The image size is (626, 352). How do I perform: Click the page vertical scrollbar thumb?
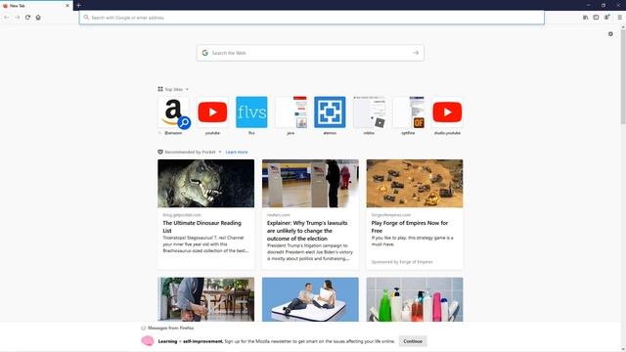tap(623, 76)
